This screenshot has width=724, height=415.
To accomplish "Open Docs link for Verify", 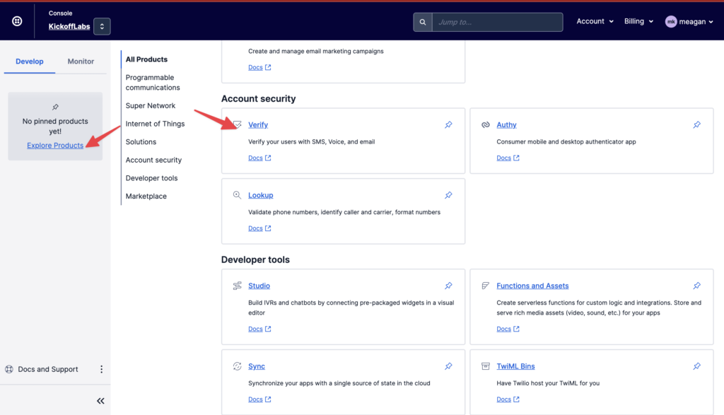I will click(x=259, y=158).
